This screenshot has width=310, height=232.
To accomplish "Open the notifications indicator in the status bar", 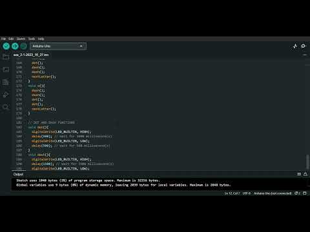I will coord(297,193).
